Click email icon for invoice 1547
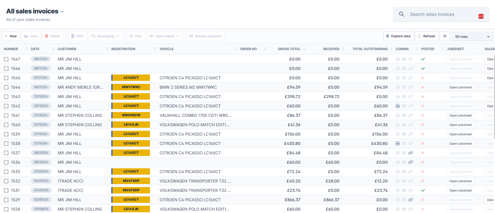Screen dimensions: 495x213 click(404, 59)
